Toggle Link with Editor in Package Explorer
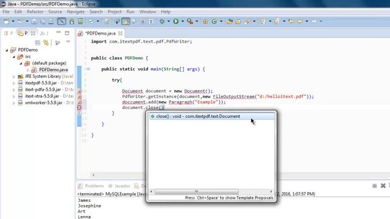This screenshot has width=390, height=219. tap(46, 43)
